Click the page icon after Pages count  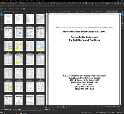[x=24, y=9]
